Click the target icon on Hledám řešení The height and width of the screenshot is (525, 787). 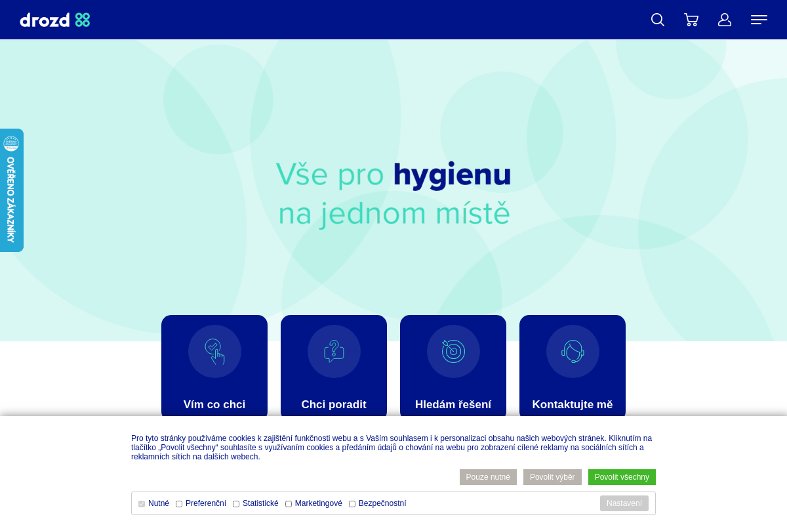click(453, 351)
